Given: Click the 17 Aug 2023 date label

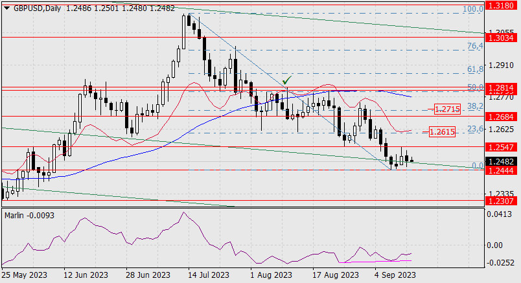Looking at the screenshot, I should tap(336, 275).
